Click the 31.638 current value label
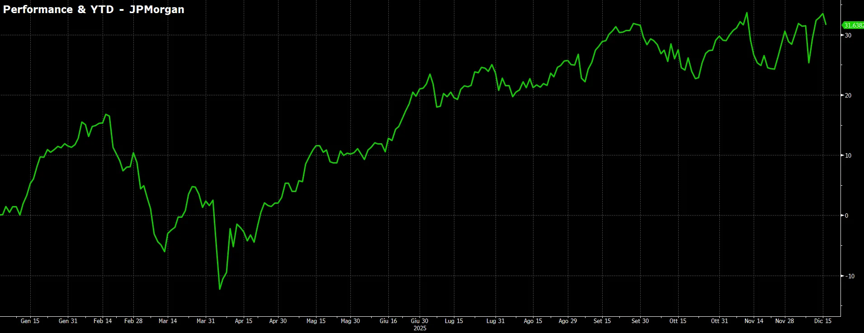Viewport: 864px width, 333px height. (x=853, y=25)
